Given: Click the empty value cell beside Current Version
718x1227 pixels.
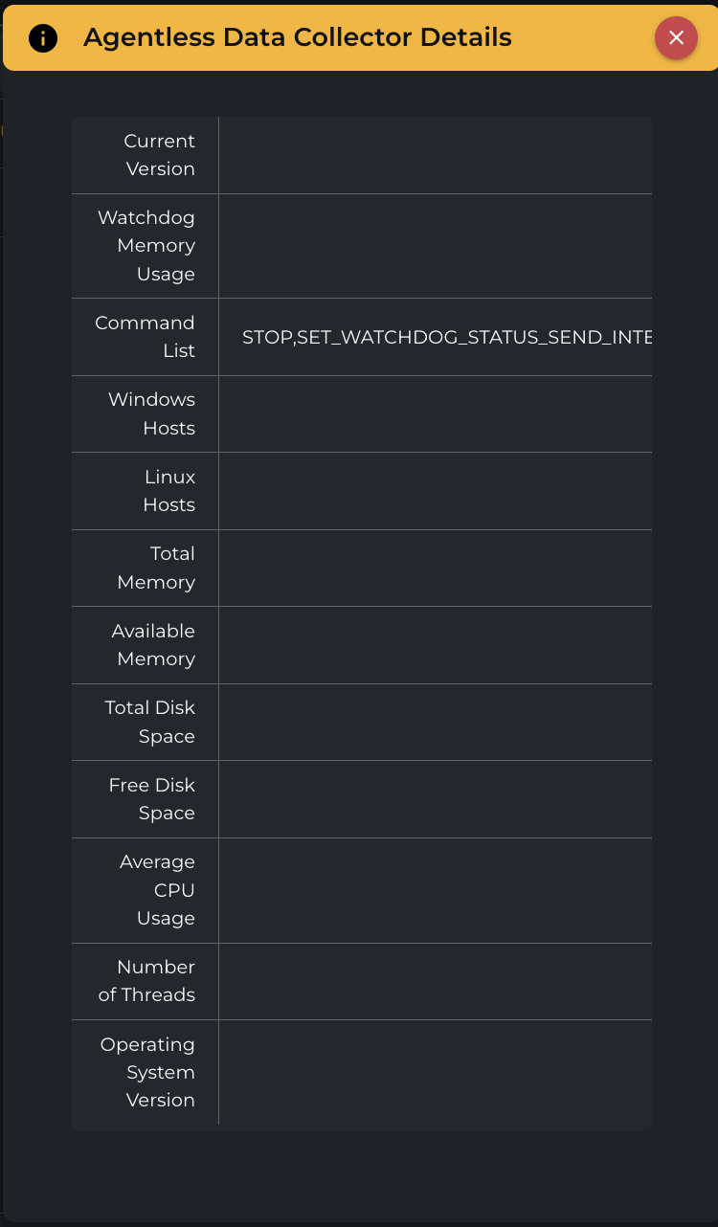Looking at the screenshot, I should point(435,155).
